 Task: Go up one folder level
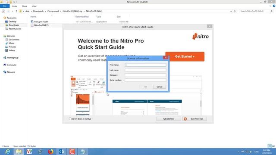pyautogui.click(x=16, y=11)
